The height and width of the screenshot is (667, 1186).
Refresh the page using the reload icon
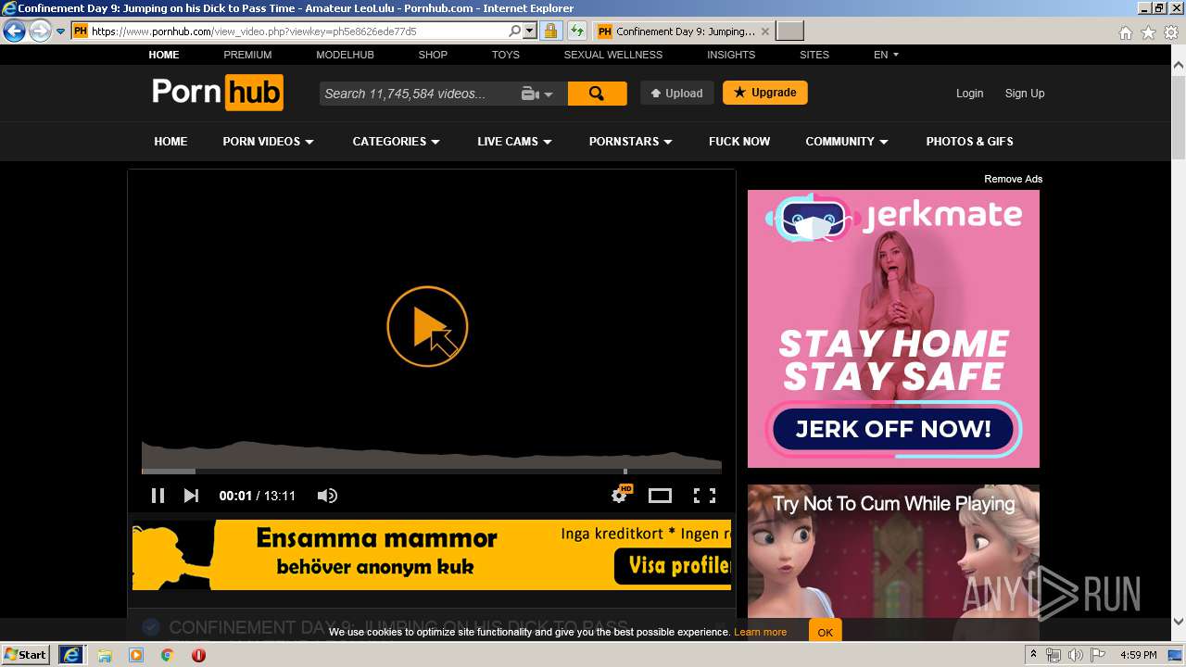pyautogui.click(x=577, y=31)
